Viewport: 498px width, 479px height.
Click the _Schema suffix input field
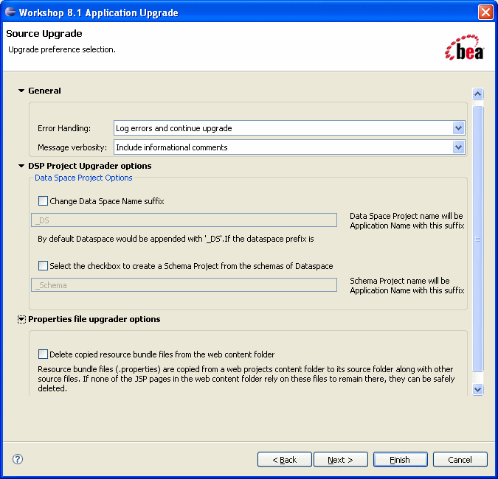coord(184,285)
